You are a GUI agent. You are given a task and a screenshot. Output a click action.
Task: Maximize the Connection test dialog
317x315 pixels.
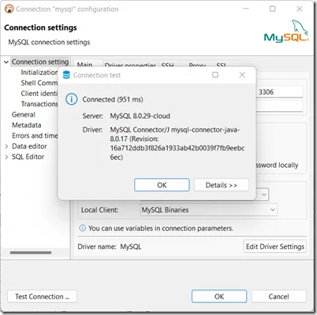coord(215,75)
